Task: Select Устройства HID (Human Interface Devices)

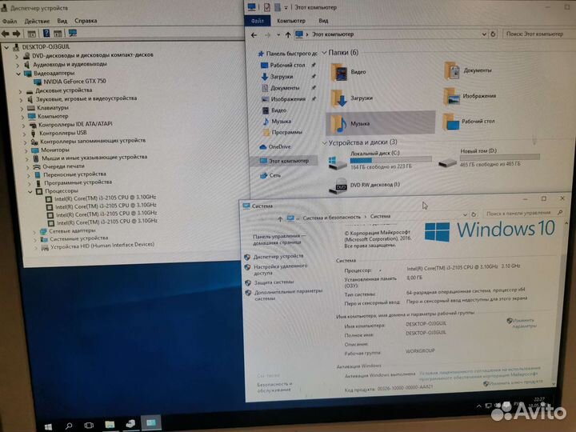Action: click(102, 246)
